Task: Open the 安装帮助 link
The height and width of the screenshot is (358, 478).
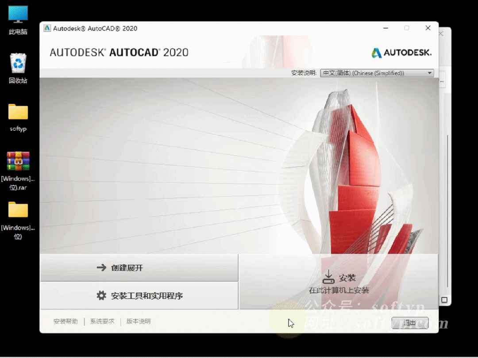Action: tap(66, 321)
